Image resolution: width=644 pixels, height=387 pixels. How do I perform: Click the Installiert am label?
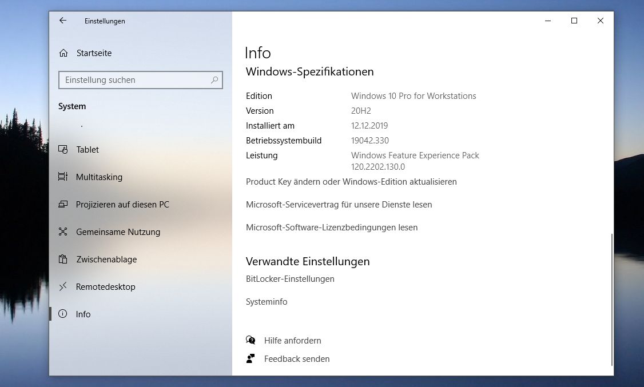click(x=270, y=126)
